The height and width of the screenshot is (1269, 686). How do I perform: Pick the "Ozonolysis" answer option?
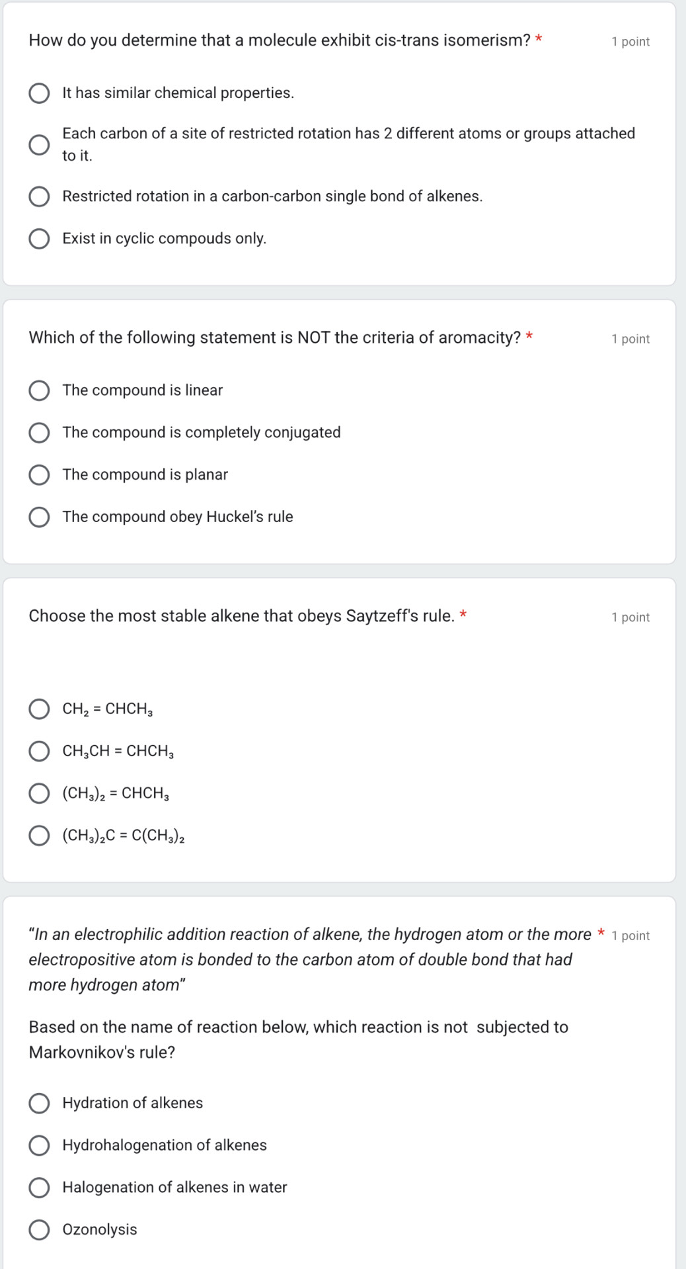coord(40,1229)
